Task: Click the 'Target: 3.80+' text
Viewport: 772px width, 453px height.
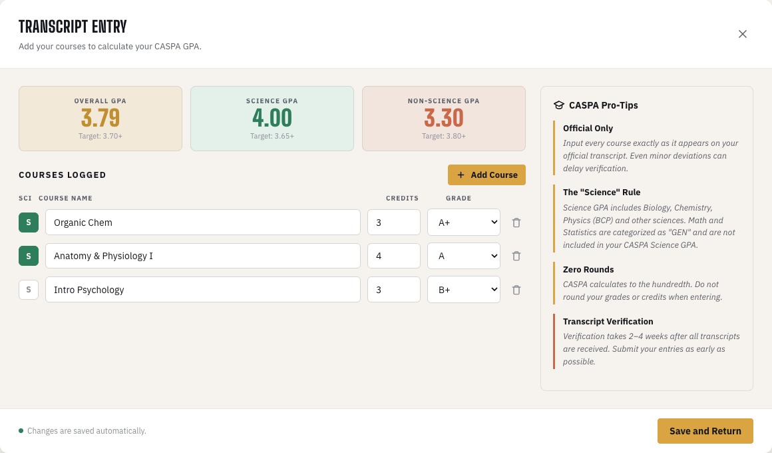Action: (444, 136)
